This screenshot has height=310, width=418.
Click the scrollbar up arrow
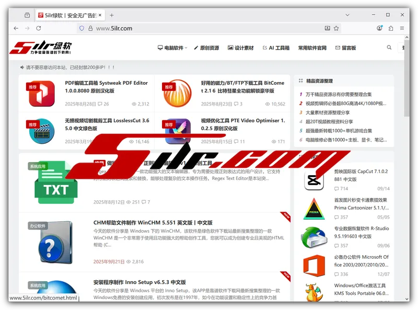(407, 38)
